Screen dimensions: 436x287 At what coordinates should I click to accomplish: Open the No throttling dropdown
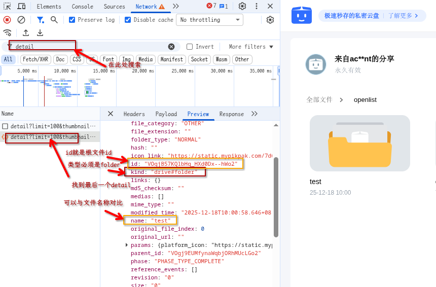[x=209, y=20]
